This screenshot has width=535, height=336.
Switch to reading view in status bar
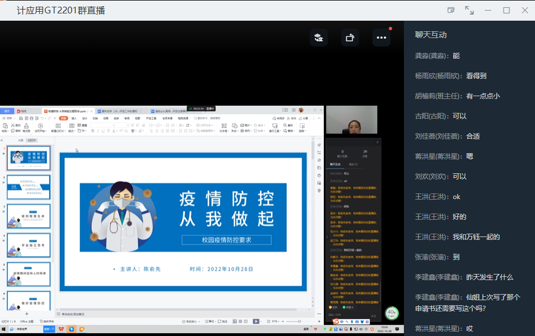pos(246,321)
